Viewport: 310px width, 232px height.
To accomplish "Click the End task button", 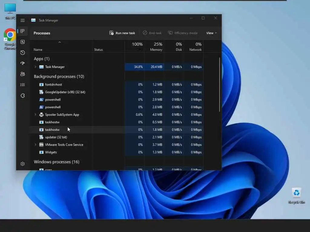I will (x=152, y=33).
